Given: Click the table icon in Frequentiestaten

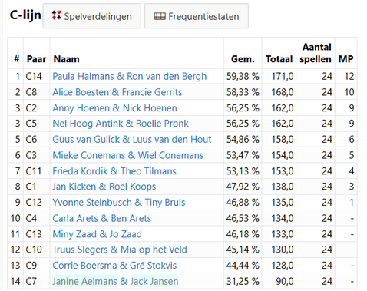Looking at the screenshot, I should point(160,16).
